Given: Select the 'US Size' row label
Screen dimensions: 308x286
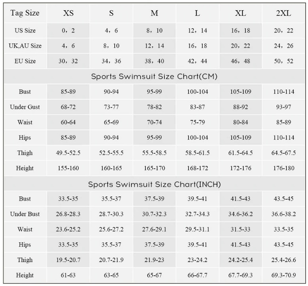Looking at the screenshot, I should (x=25, y=31).
